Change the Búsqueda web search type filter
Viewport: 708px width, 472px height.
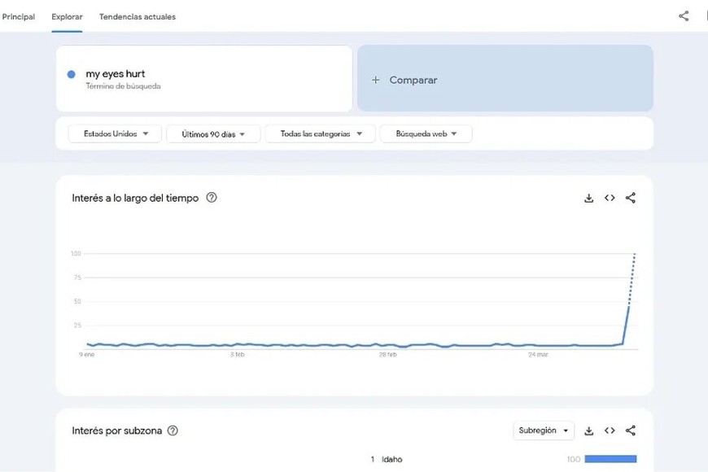click(x=426, y=133)
